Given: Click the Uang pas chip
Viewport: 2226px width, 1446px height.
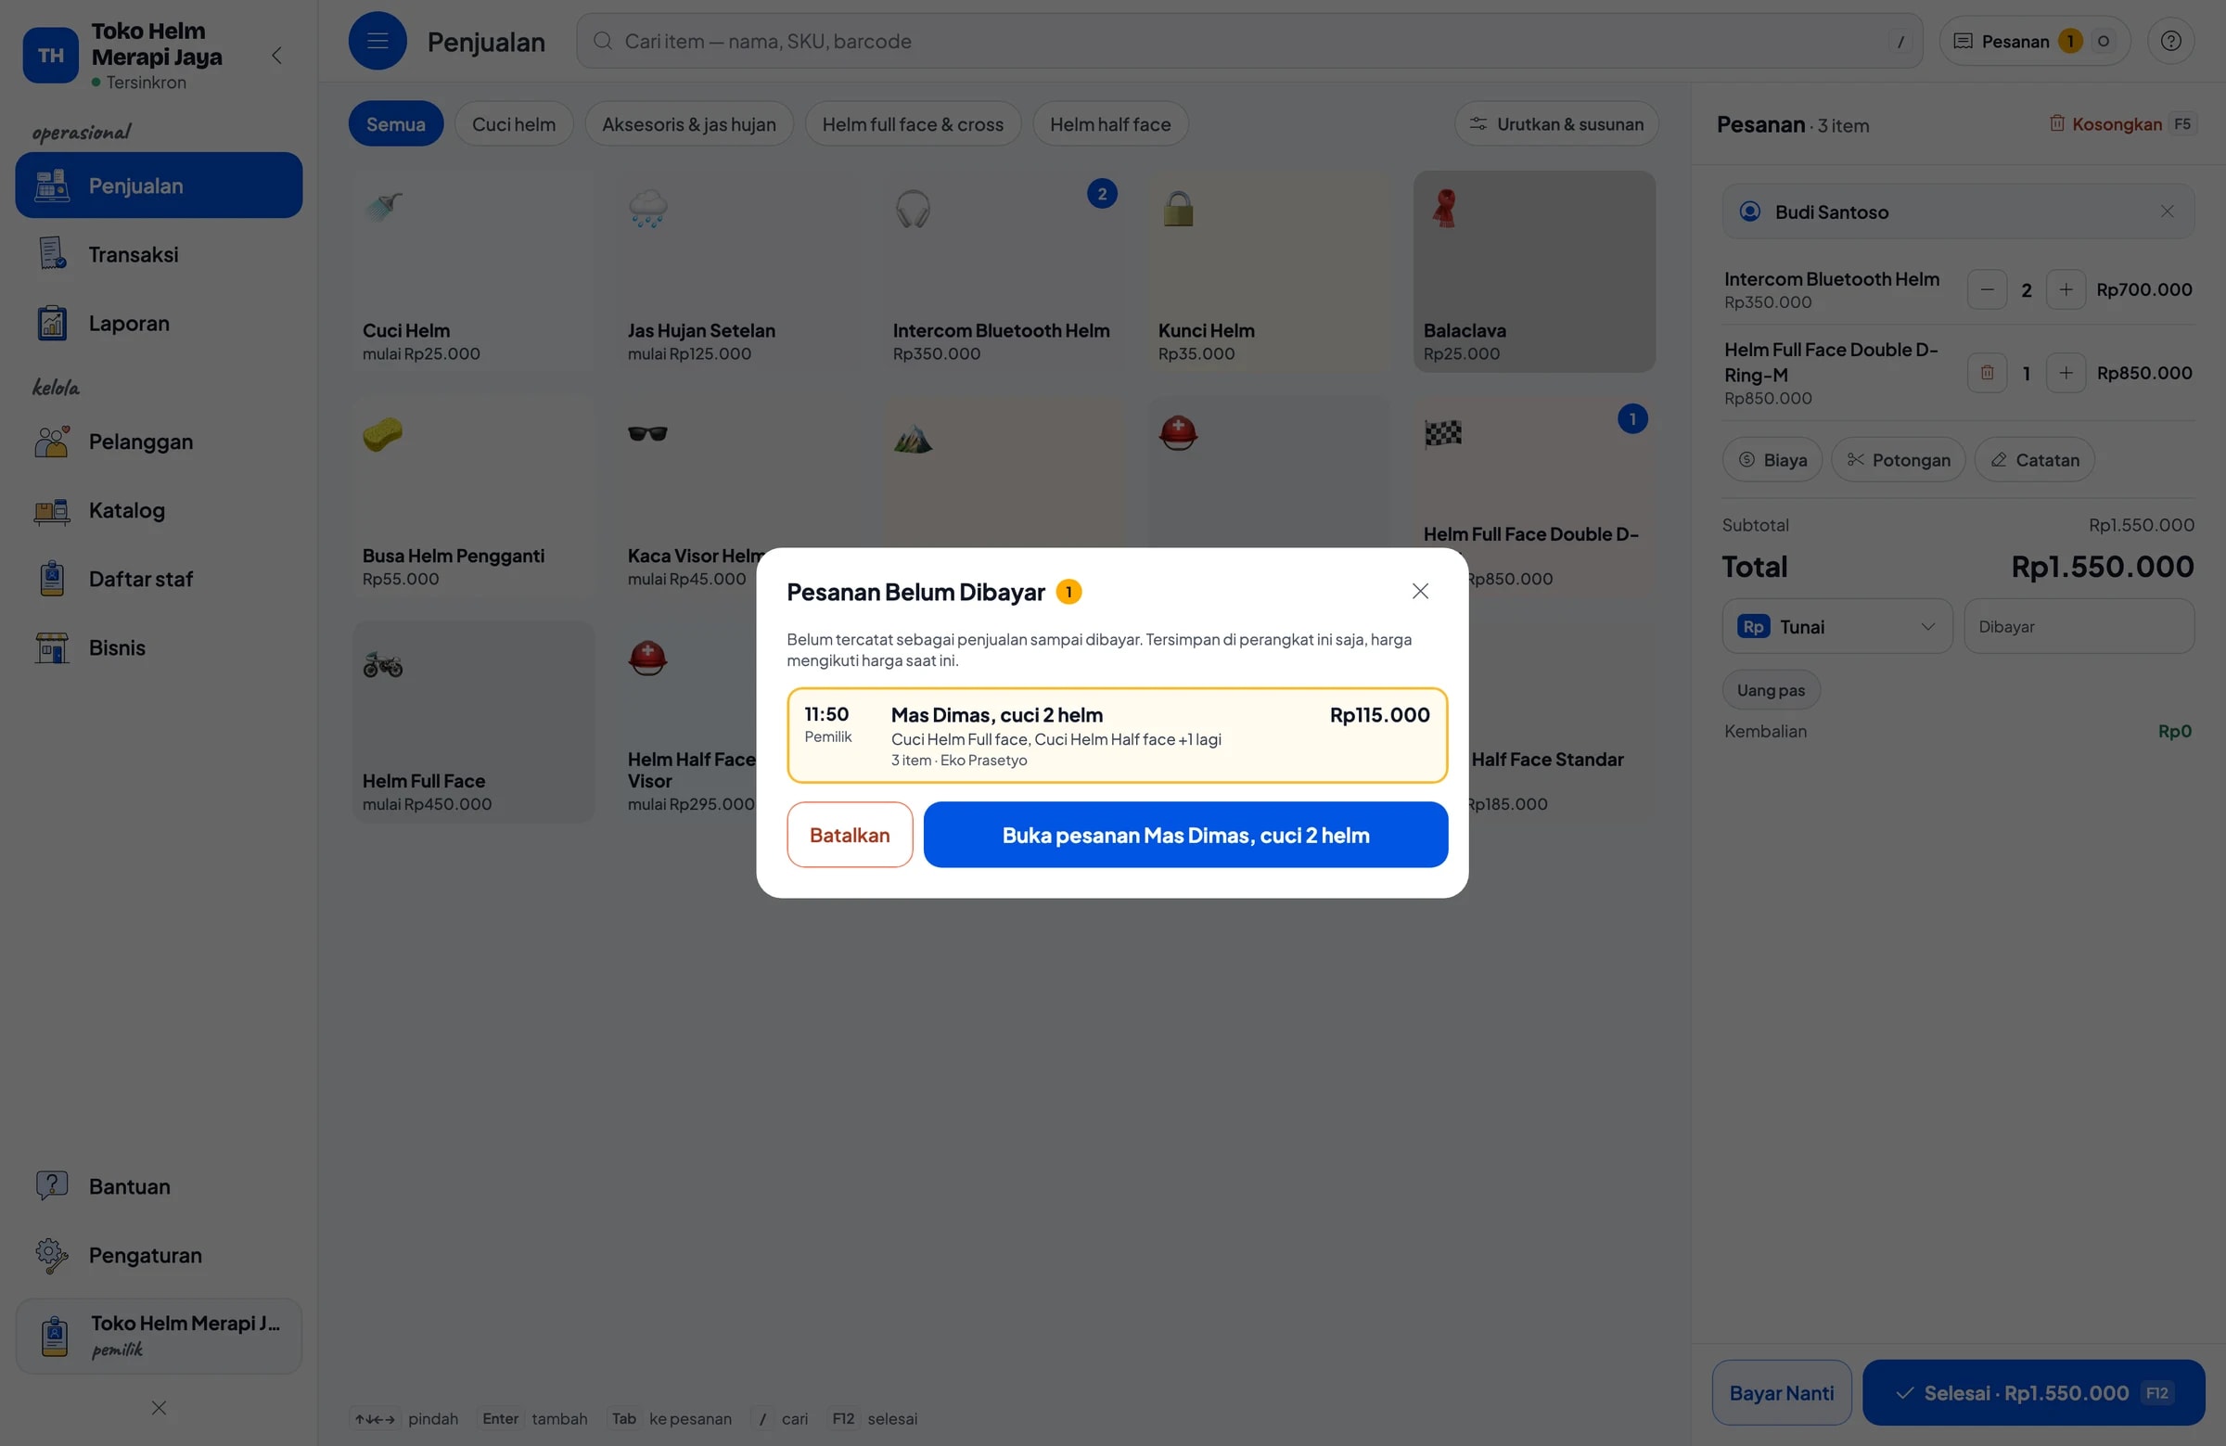Looking at the screenshot, I should coord(1771,690).
